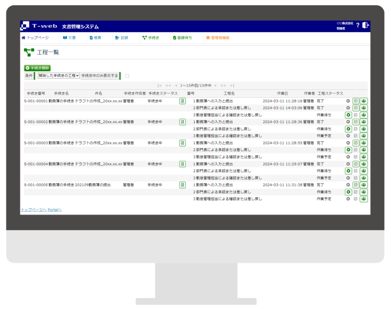Click the help question mark icon
This screenshot has height=309, width=391.
[358, 26]
